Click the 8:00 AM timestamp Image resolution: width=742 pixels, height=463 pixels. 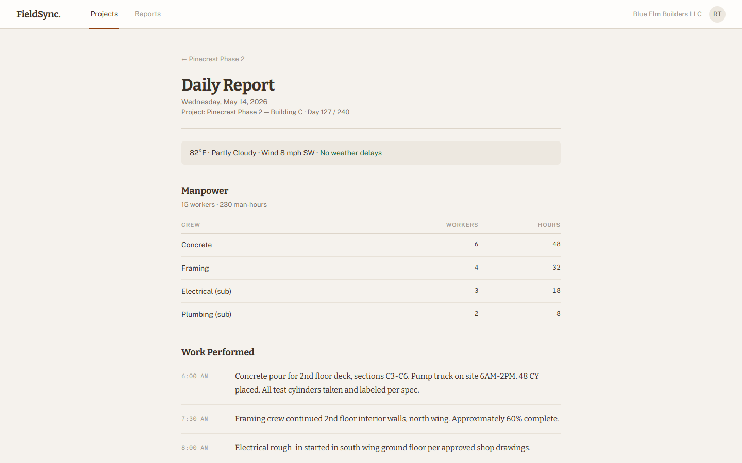point(195,448)
